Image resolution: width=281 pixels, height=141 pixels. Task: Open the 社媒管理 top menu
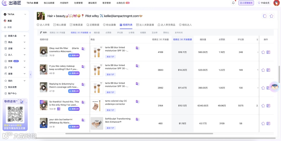pyautogui.click(x=78, y=3)
